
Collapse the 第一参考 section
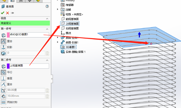(47, 29)
